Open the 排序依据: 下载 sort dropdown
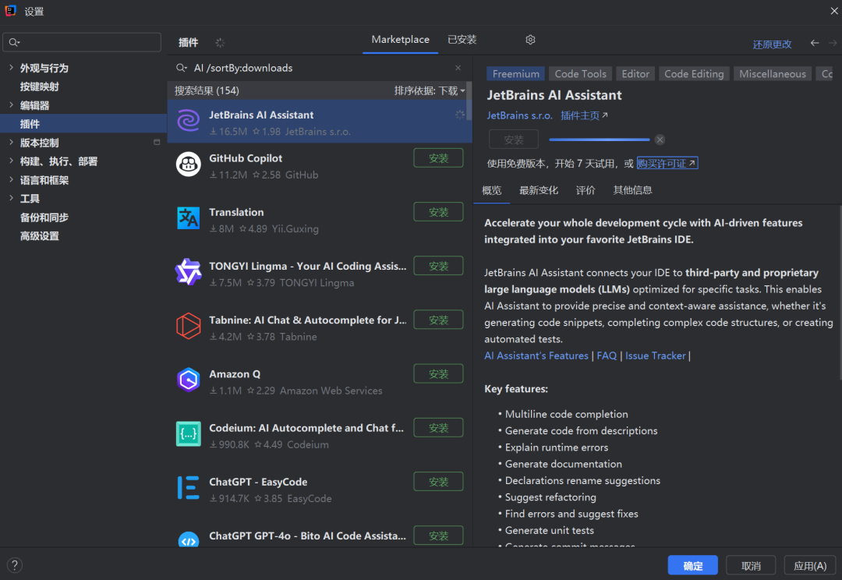The image size is (842, 580). point(430,90)
